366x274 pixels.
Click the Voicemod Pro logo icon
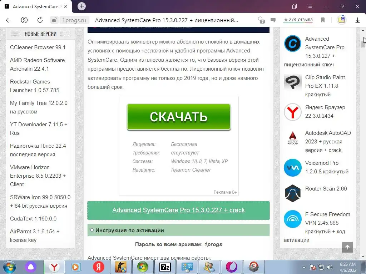(x=292, y=168)
